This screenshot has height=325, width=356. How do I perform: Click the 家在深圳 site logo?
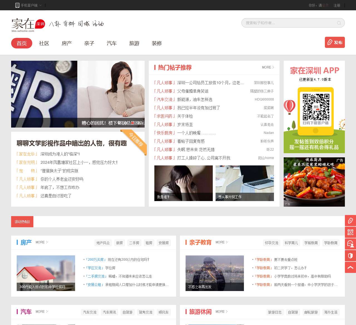click(28, 25)
